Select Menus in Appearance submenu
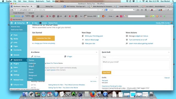Viewport: 176px width, 99px height. coord(31,69)
